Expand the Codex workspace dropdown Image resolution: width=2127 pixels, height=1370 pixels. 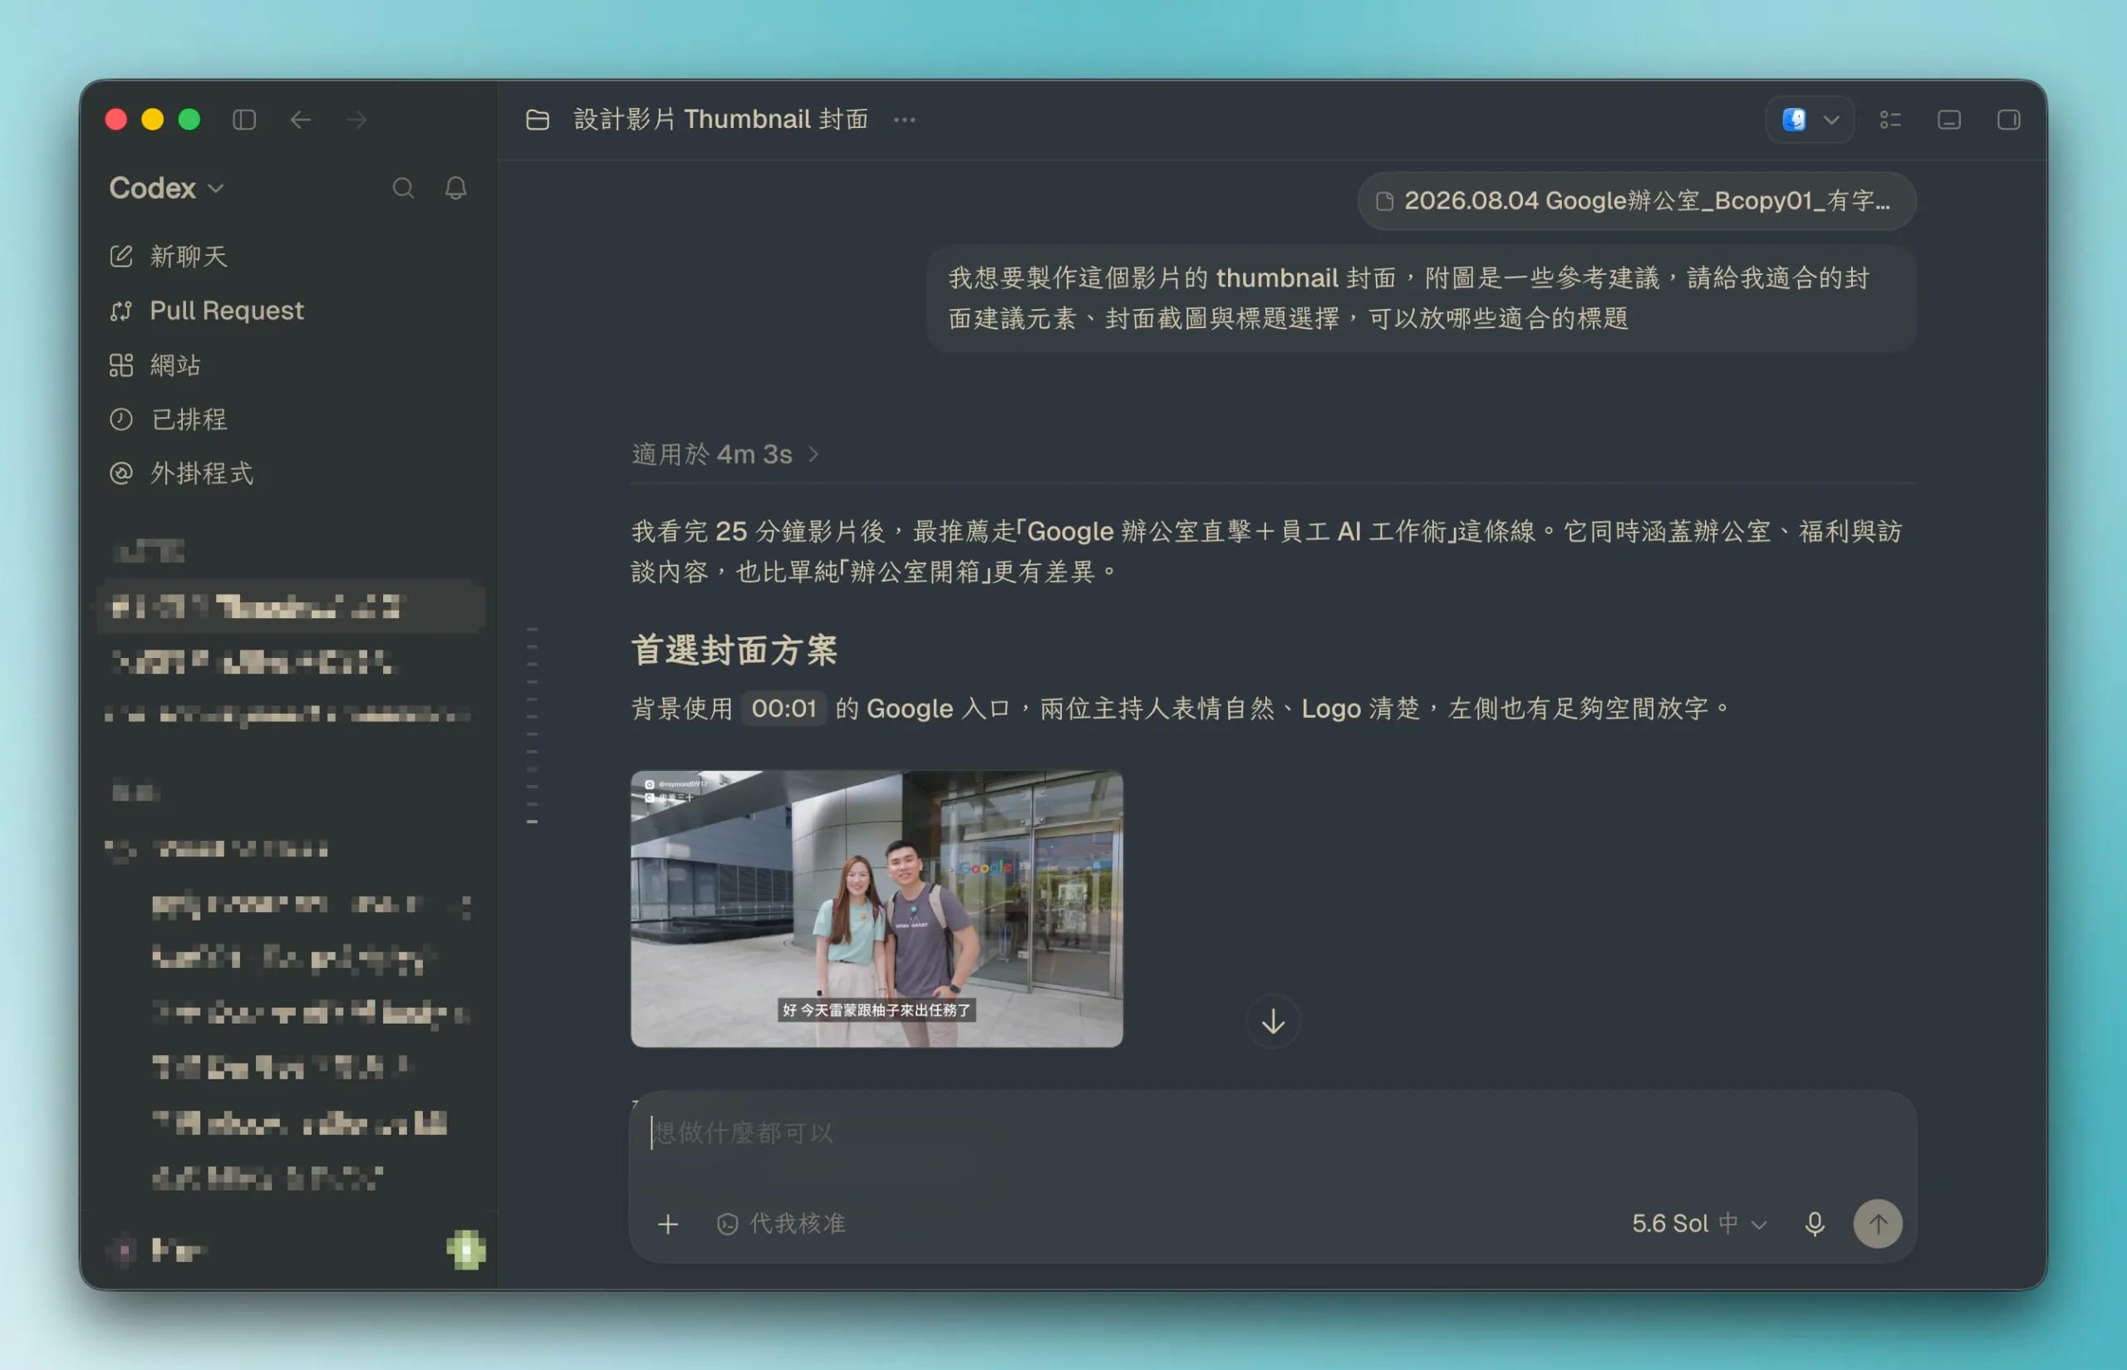(166, 188)
